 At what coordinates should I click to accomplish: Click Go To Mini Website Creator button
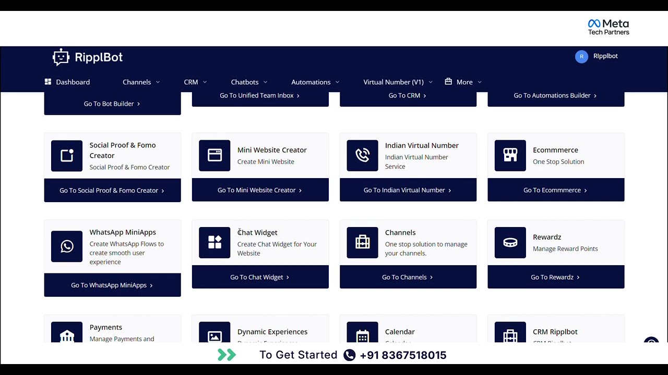(260, 190)
